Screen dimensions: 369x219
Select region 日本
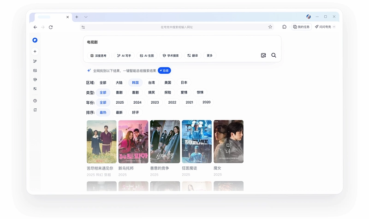click(184, 83)
